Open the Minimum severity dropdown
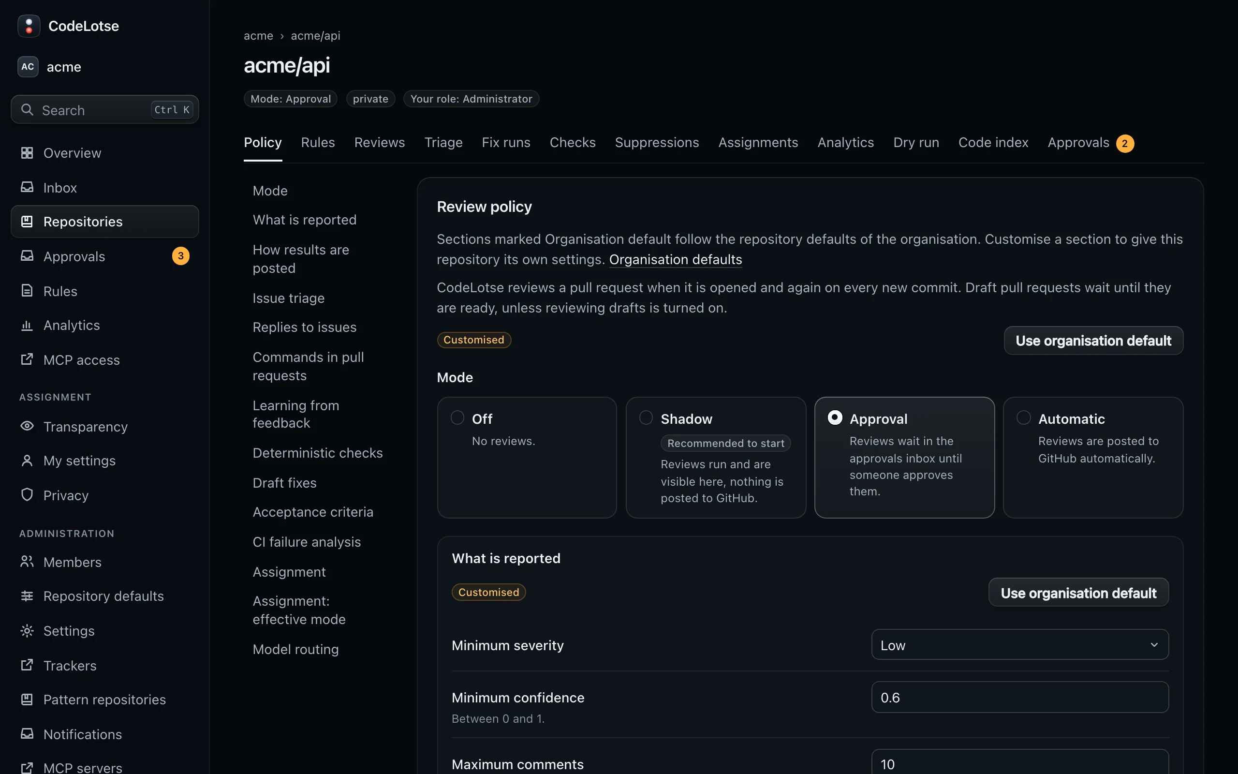This screenshot has width=1238, height=774. [1019, 644]
